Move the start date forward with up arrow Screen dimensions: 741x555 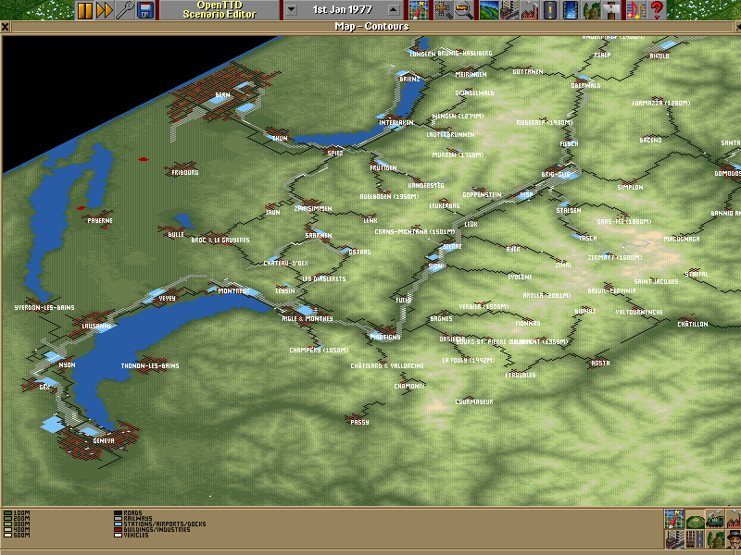pyautogui.click(x=393, y=10)
